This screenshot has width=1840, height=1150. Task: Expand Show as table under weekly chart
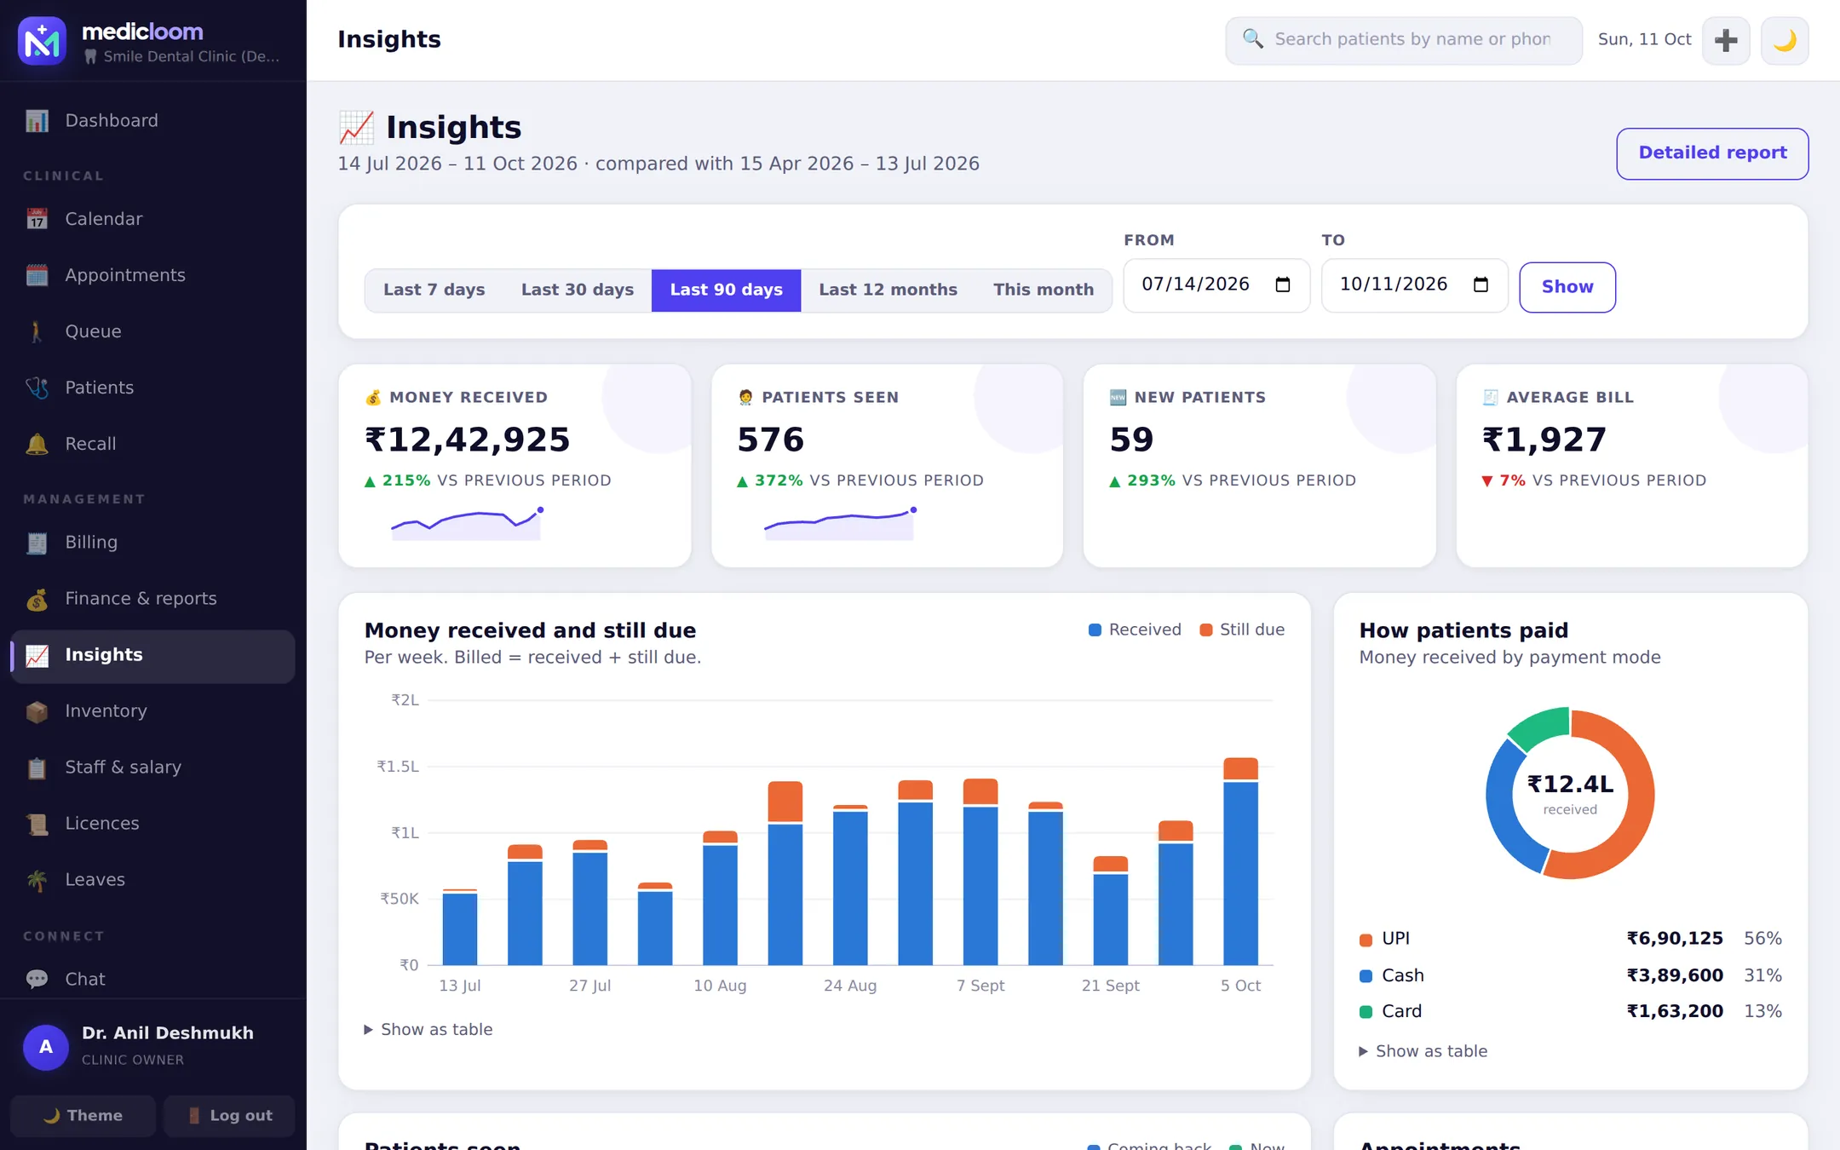coord(428,1030)
